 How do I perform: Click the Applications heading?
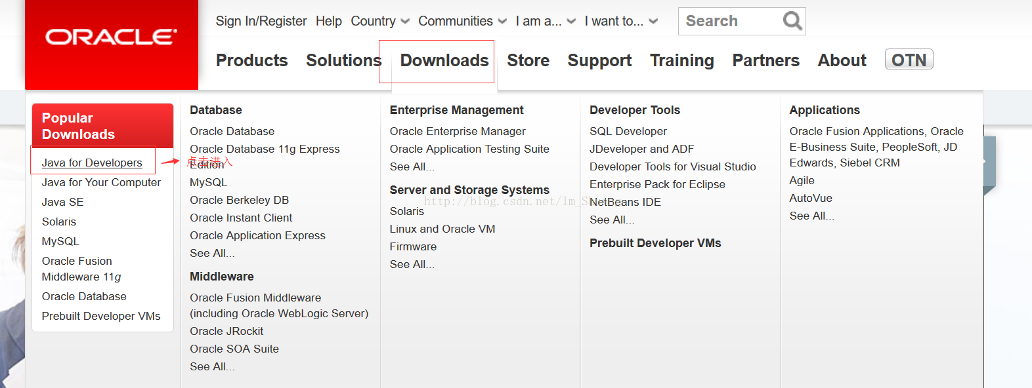coord(825,110)
